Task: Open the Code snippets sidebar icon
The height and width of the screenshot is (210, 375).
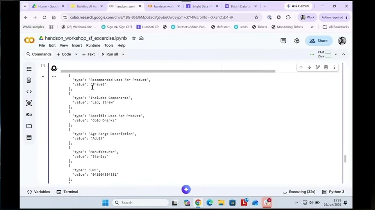Action: 29,92
